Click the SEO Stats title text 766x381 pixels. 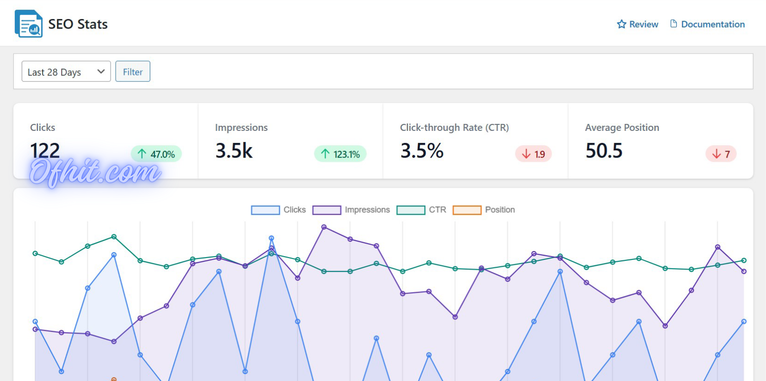[x=78, y=24]
